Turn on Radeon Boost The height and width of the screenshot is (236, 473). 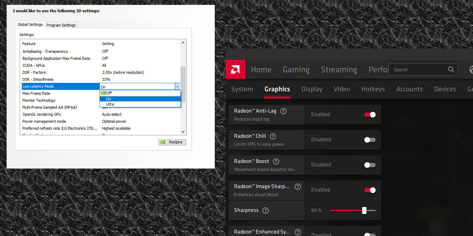coord(370,165)
